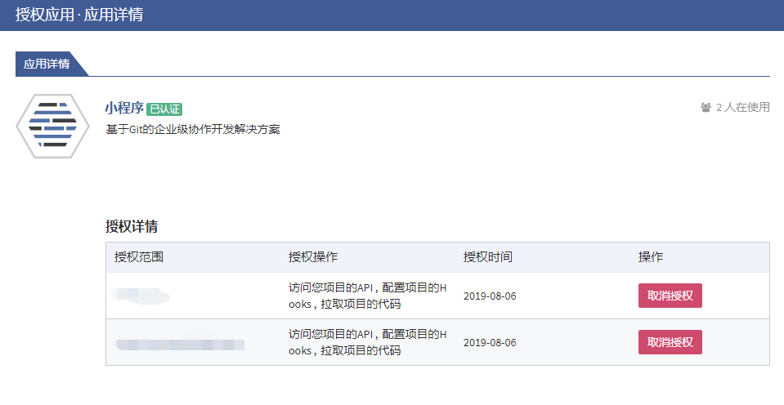This screenshot has height=405, width=784.
Task: Click the hexagon app logo
Action: tap(52, 126)
